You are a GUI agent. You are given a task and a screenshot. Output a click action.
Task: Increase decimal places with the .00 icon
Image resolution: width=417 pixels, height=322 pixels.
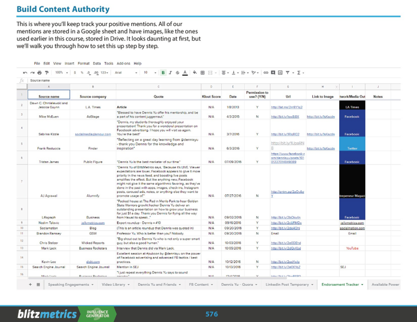(96, 72)
